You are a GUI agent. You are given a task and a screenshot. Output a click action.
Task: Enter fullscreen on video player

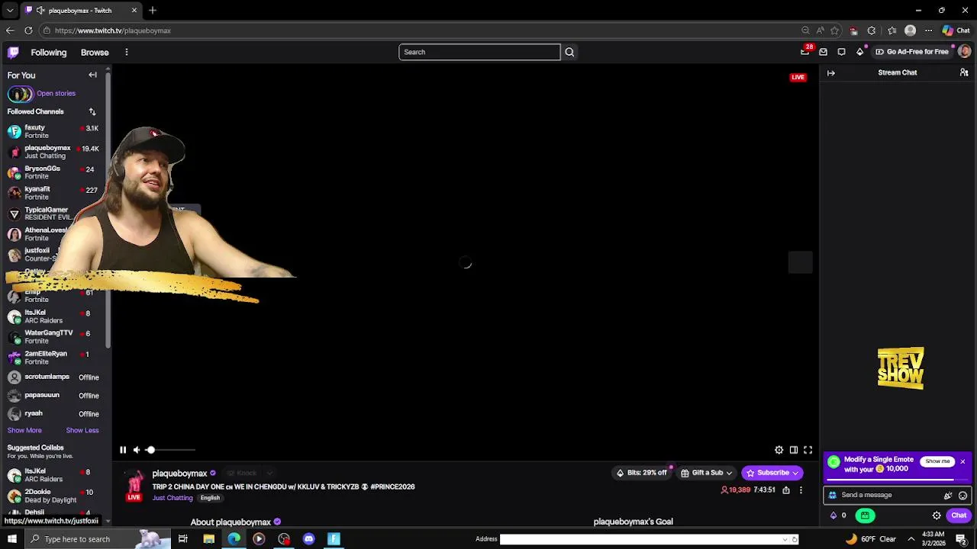(x=808, y=450)
